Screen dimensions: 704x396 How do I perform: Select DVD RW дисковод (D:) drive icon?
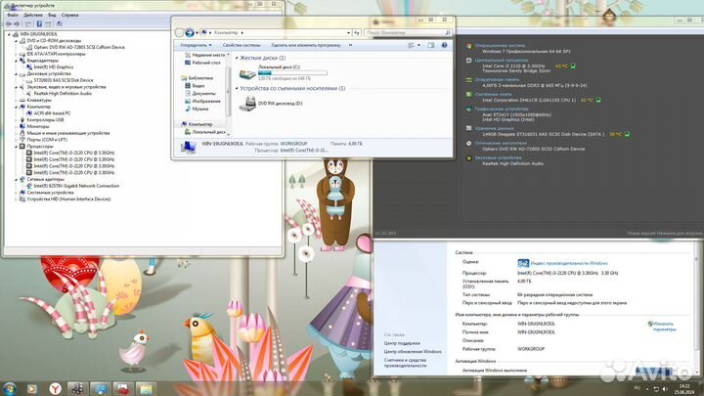[x=247, y=104]
